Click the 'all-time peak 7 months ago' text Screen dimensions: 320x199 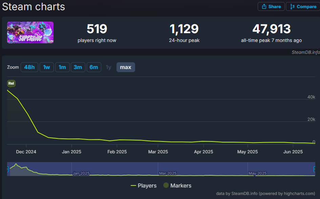coord(271,40)
